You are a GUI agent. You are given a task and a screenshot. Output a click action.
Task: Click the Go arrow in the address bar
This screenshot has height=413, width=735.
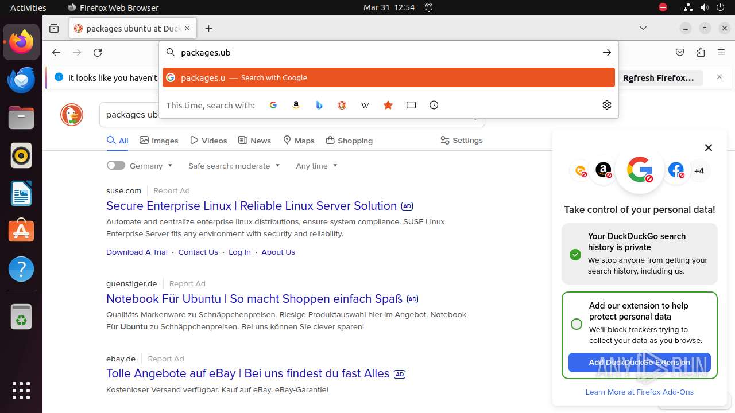pos(607,52)
